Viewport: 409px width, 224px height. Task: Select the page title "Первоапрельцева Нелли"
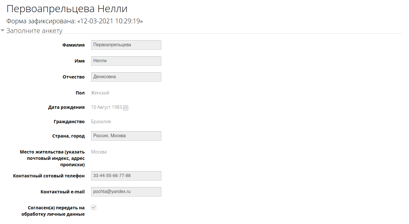[x=67, y=9]
